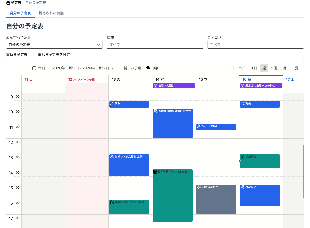This screenshot has width=310, height=228.
Task: Click the current-time marker dot on Friday
Action: click(x=240, y=161)
